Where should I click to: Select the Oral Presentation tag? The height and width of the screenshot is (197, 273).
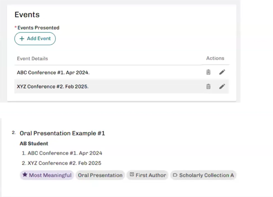(100, 175)
